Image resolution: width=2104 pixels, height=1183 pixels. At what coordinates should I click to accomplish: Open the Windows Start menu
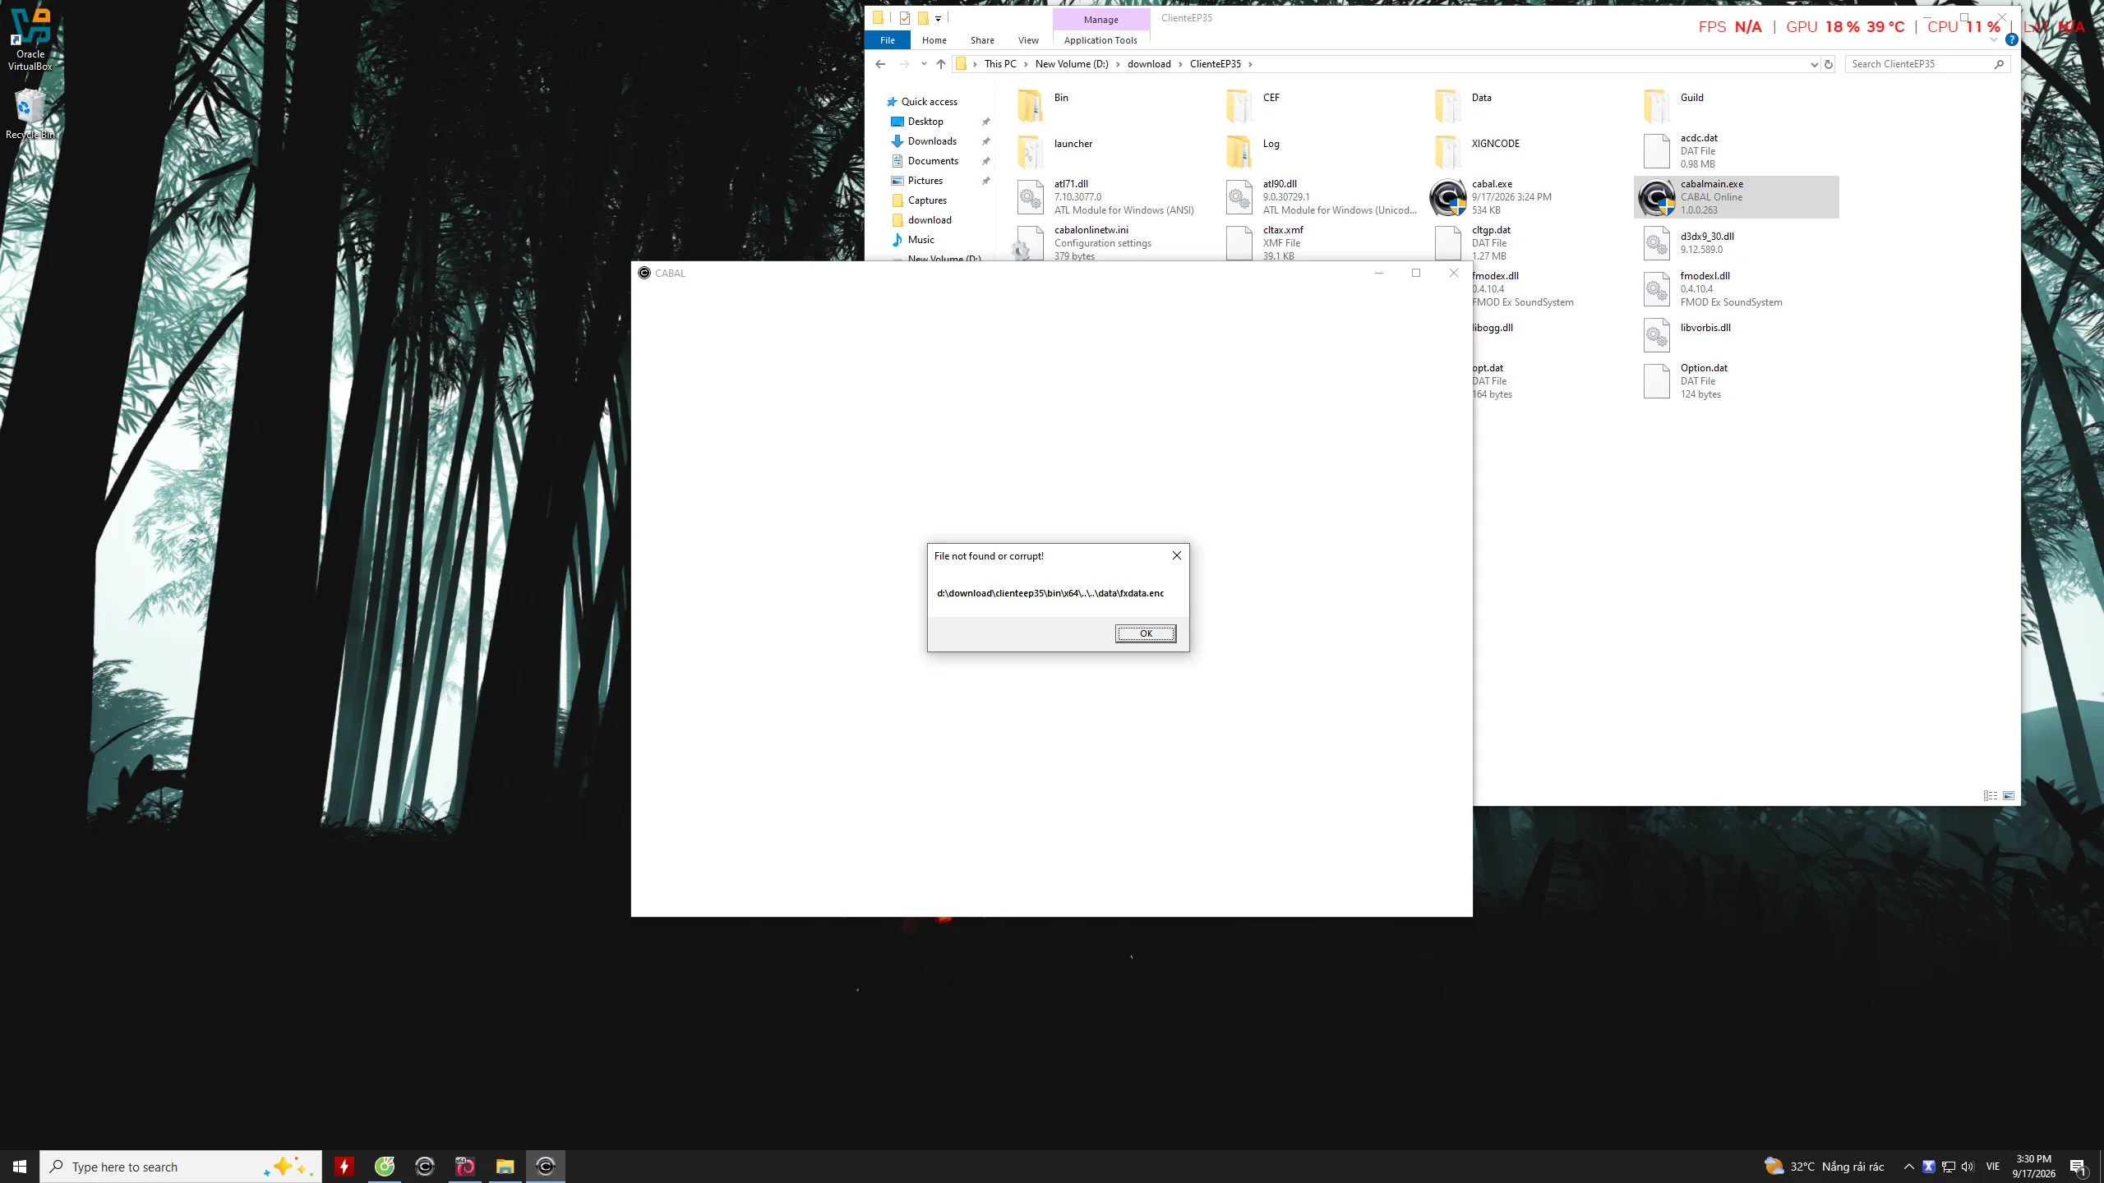(20, 1167)
